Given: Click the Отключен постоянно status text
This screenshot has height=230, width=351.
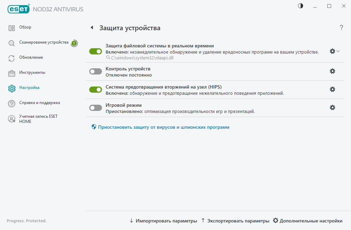Looking at the screenshot, I should [x=129, y=75].
